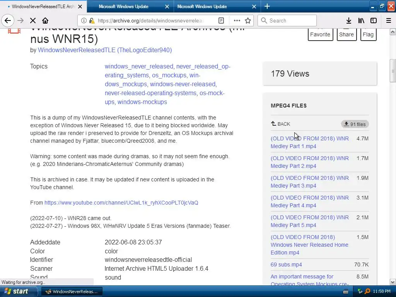Viewport: 396px width, 297px height.
Task: Click the green network tray icon
Action: [360, 292]
